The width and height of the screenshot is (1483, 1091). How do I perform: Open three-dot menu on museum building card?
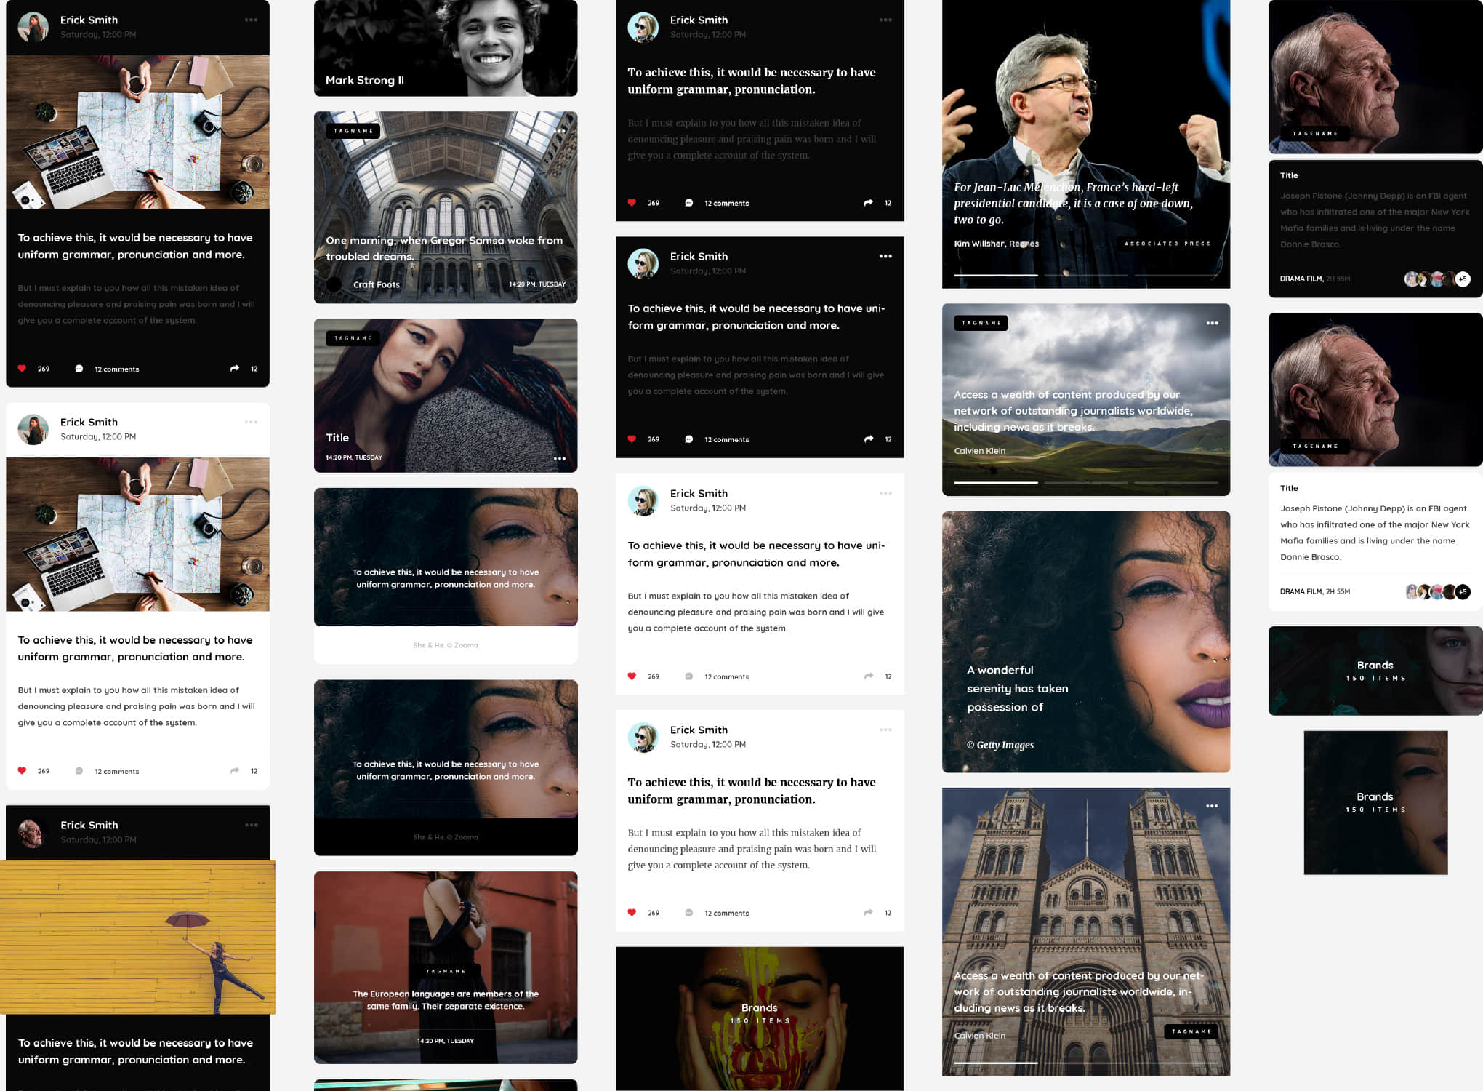(x=1212, y=806)
